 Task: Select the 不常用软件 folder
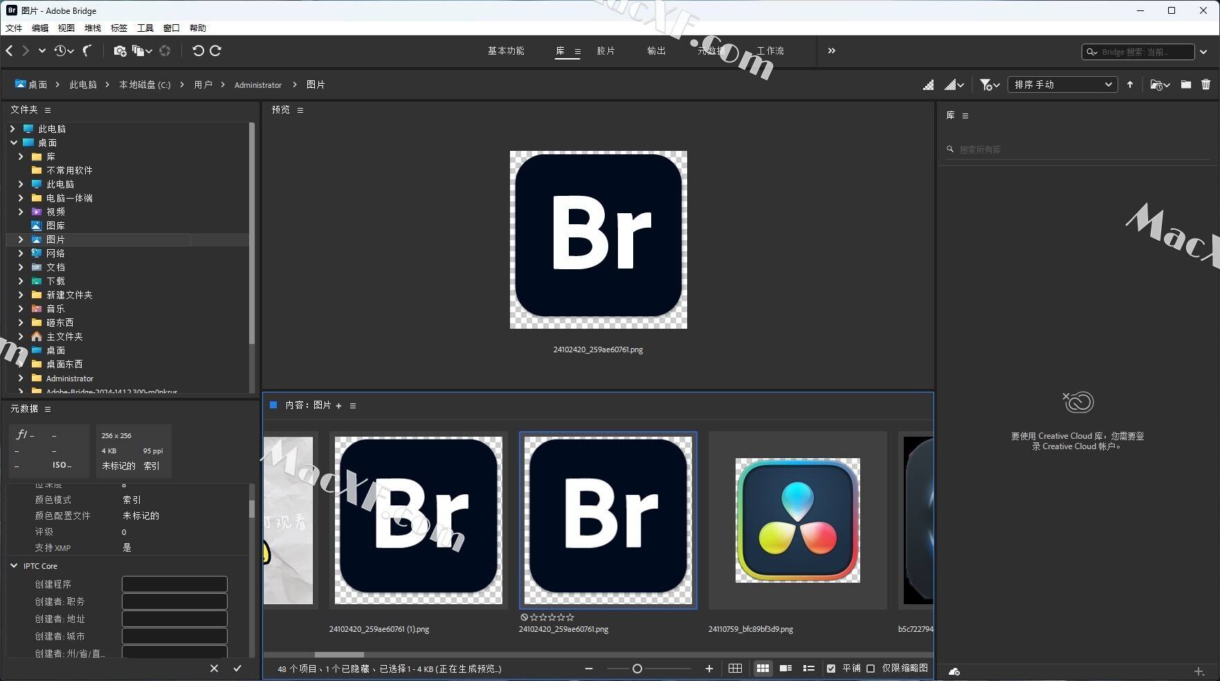click(69, 170)
